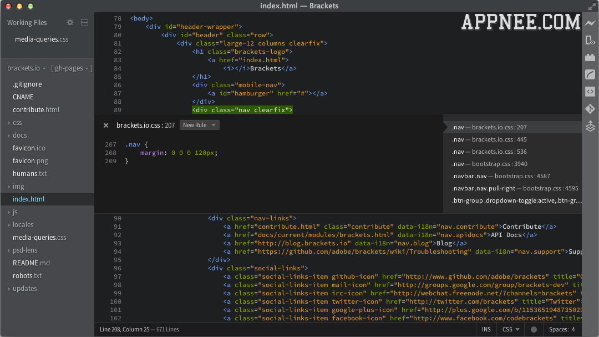
Task: Change language mode from CSS dropdown
Action: coord(511,329)
